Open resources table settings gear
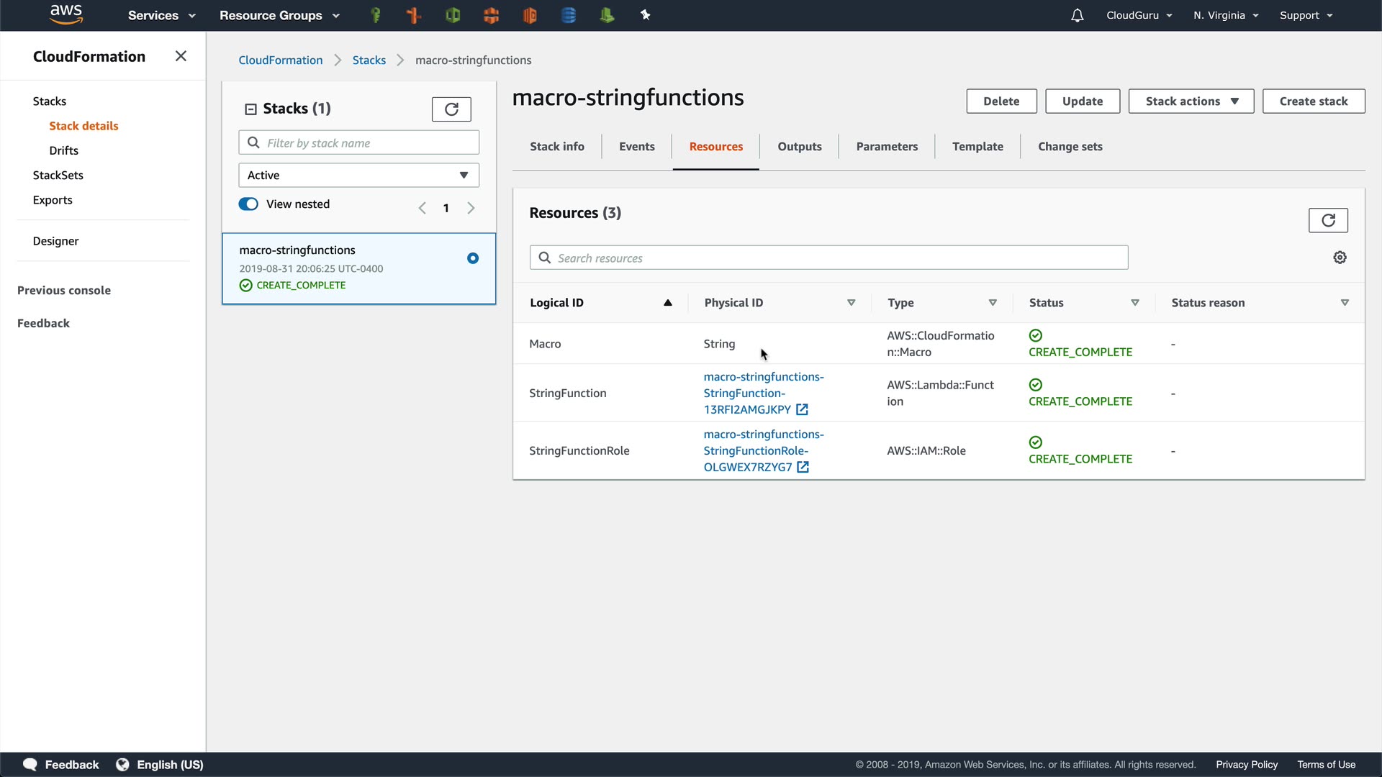This screenshot has width=1382, height=777. [1340, 258]
